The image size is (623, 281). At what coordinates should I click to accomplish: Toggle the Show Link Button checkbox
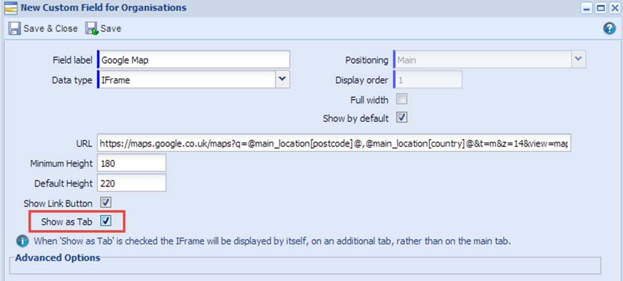[106, 202]
